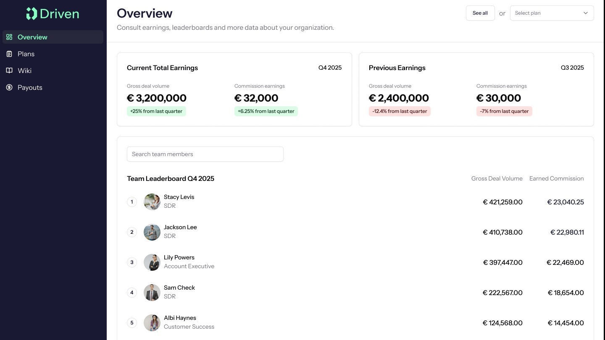The height and width of the screenshot is (340, 605).
Task: Click the Payouts dollar coin icon
Action: click(x=9, y=87)
